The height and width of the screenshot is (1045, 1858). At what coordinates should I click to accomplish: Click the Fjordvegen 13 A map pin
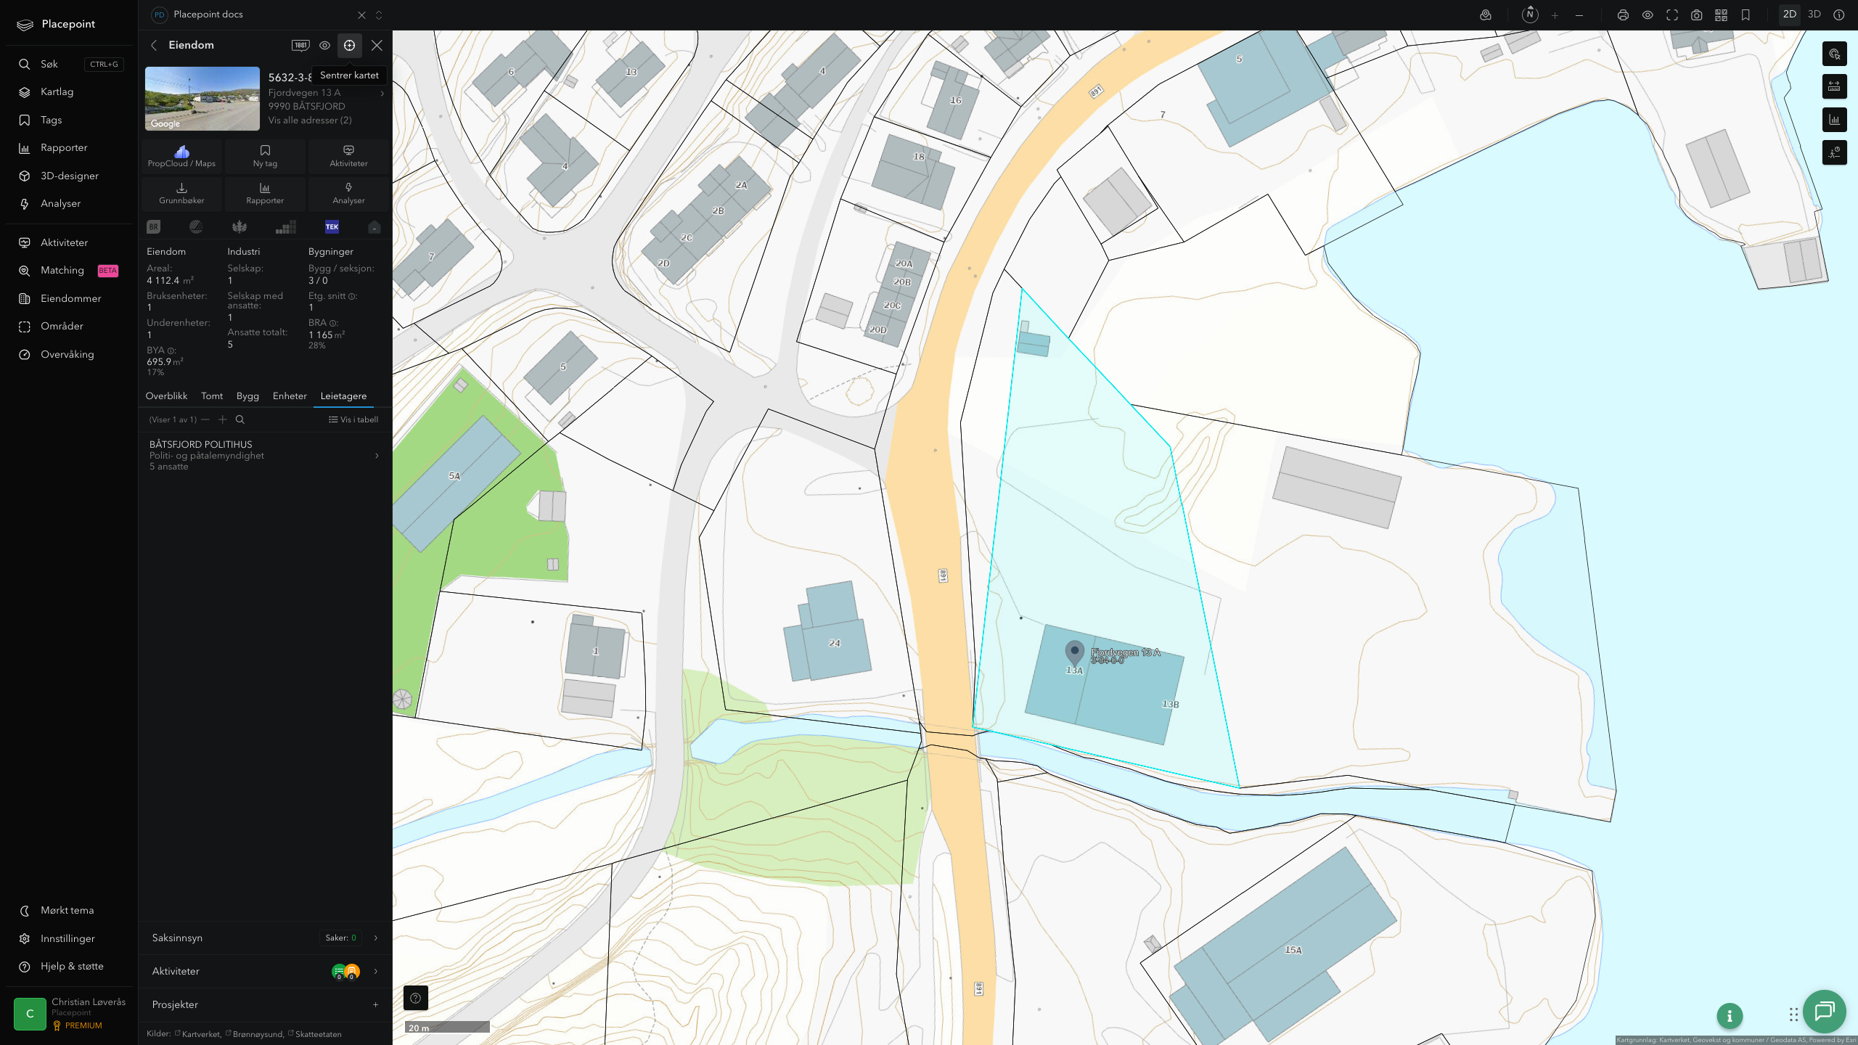1074,652
